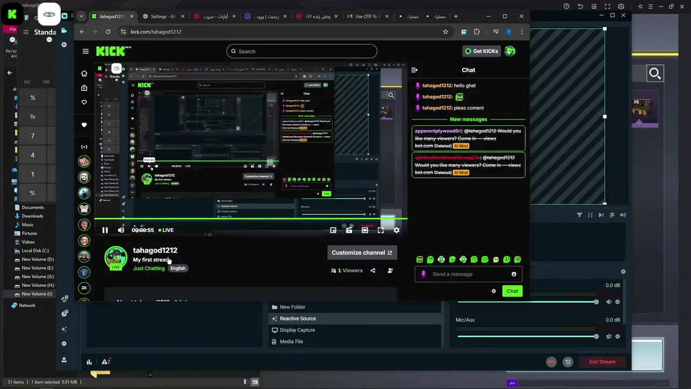Screen dimensions: 691x389
Task: Enter fullscreen on the Kick player
Action: pos(381,230)
